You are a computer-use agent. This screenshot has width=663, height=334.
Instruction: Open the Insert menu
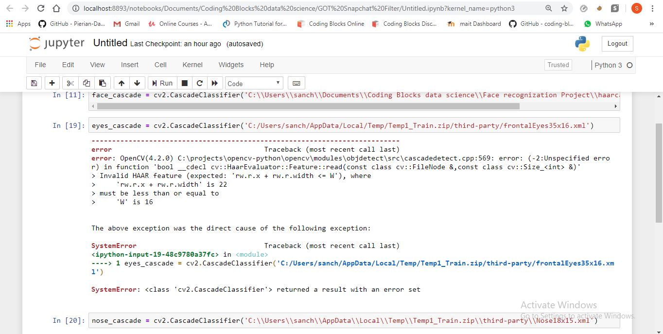tap(130, 65)
